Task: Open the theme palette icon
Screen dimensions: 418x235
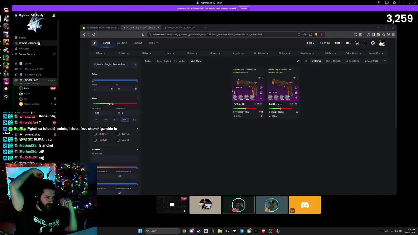Action: [x=373, y=43]
